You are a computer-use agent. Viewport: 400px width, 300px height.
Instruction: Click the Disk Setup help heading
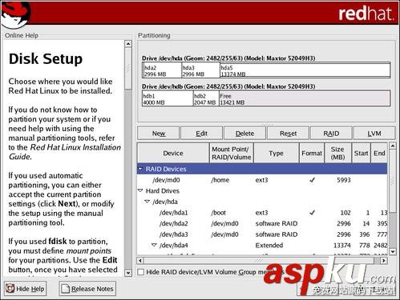pos(46,58)
